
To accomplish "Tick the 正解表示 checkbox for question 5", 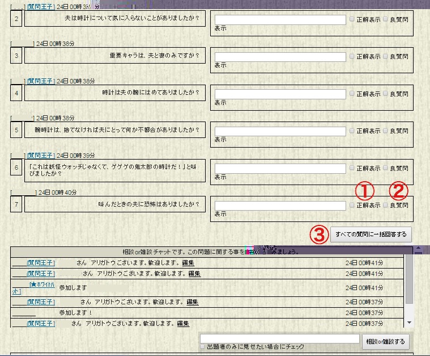I will (x=352, y=131).
